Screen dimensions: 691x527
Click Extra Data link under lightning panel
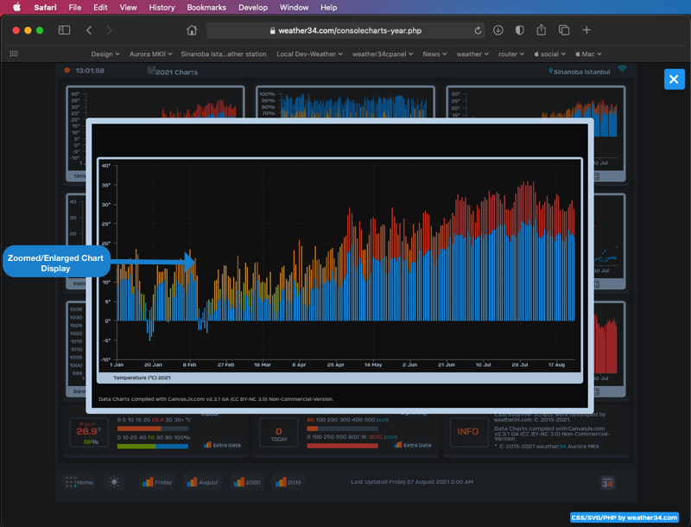(x=413, y=445)
